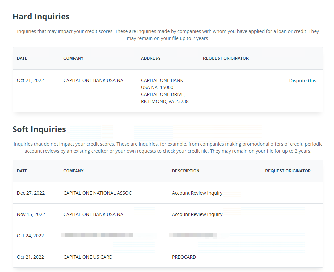Click REQUEST ORIGINATOR header in Soft Inquiries table
The image size is (334, 272).
coord(288,171)
